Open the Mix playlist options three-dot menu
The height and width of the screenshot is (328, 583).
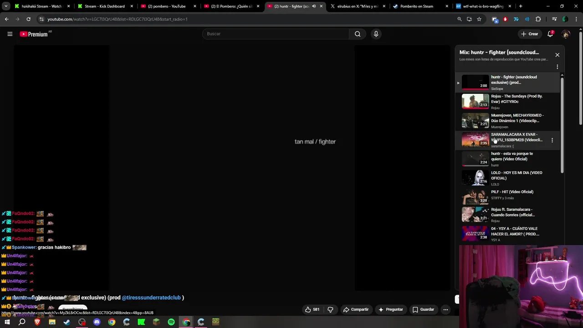click(557, 67)
